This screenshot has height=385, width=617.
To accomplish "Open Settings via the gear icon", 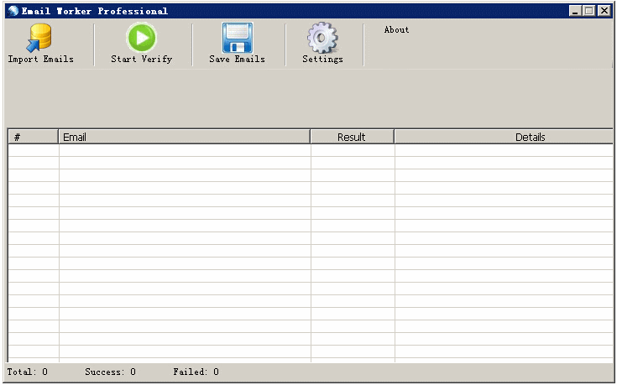I will tap(322, 38).
